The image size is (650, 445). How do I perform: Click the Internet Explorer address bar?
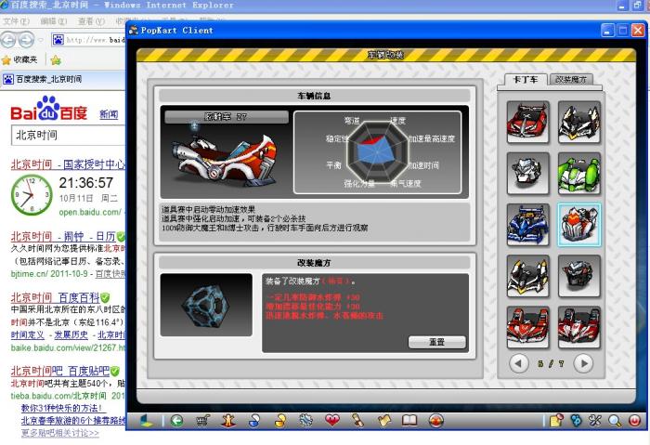click(89, 40)
